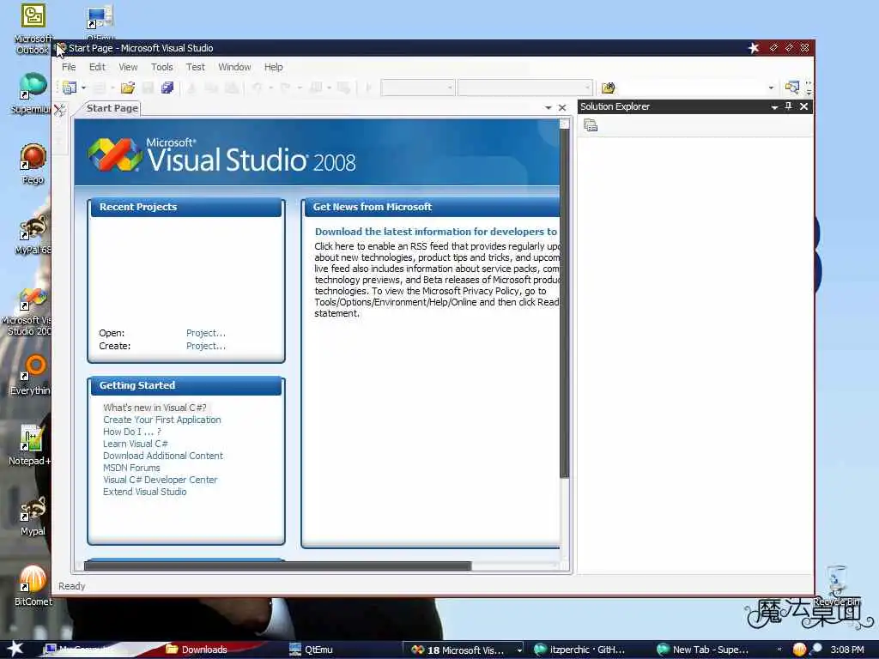Open the BitComet desktop shortcut
The height and width of the screenshot is (659, 879).
(x=33, y=586)
